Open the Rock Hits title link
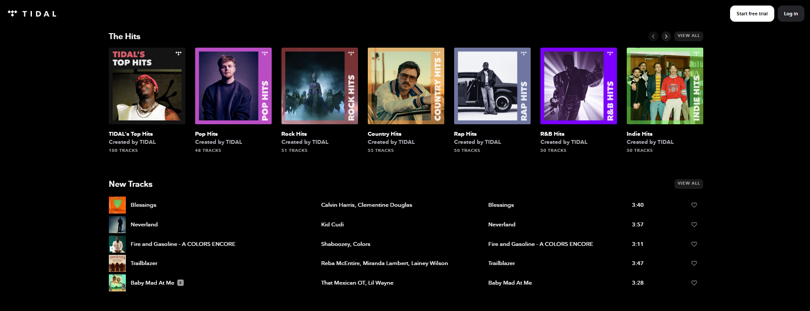The image size is (810, 311). pos(294,134)
